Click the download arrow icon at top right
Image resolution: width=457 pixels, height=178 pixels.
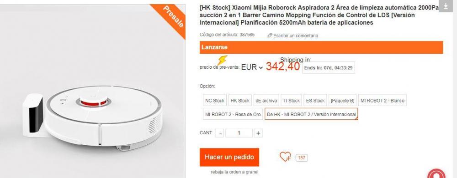point(445,6)
